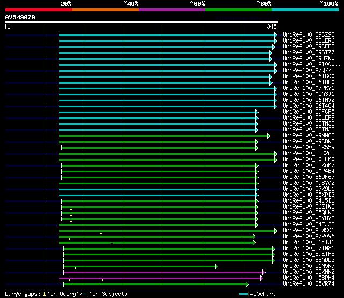Click the arrowhead ending the A9NN68 alignment
This screenshot has height=298, width=344.
(x=269, y=136)
